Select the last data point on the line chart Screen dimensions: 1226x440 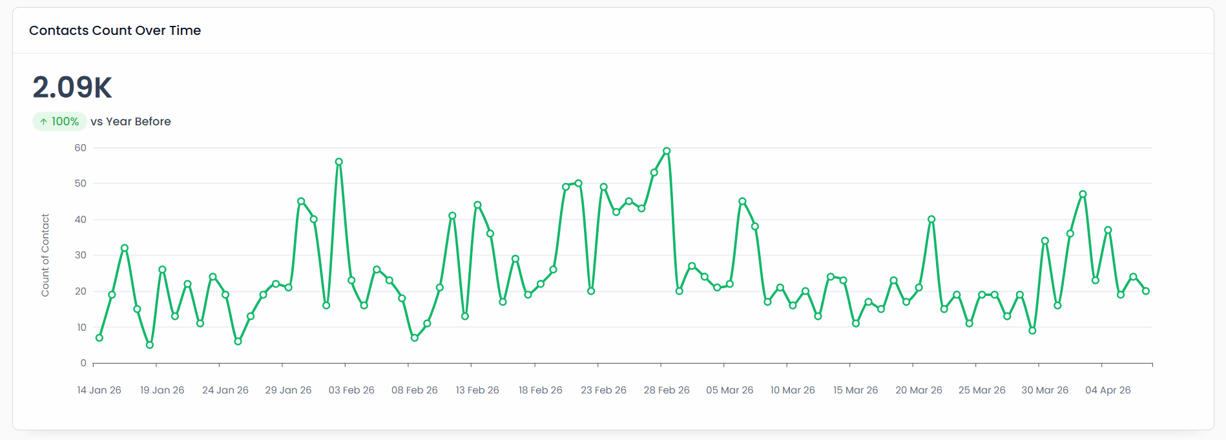1146,291
